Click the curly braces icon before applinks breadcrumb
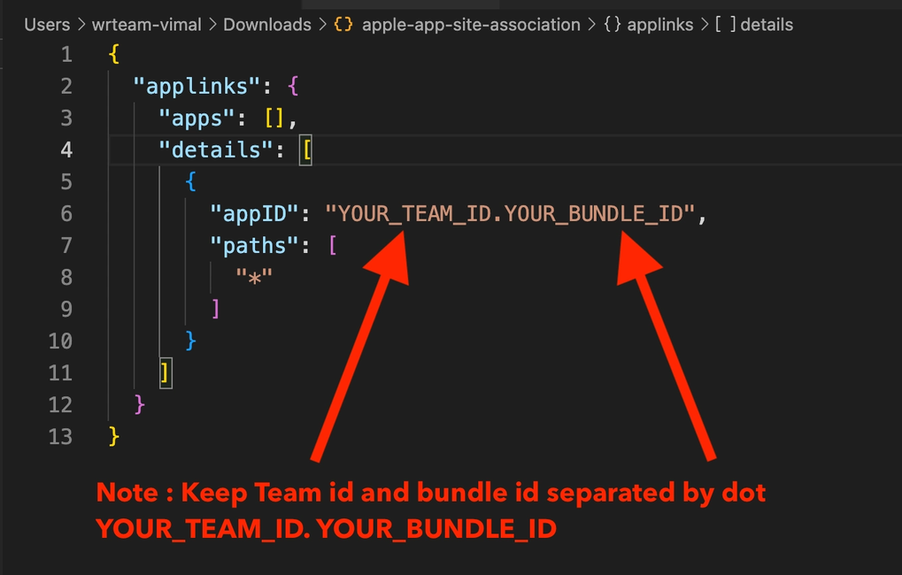Viewport: 902px width, 575px height. click(612, 25)
